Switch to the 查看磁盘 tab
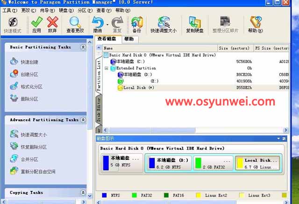This screenshot has width=299, height=204. [107, 39]
